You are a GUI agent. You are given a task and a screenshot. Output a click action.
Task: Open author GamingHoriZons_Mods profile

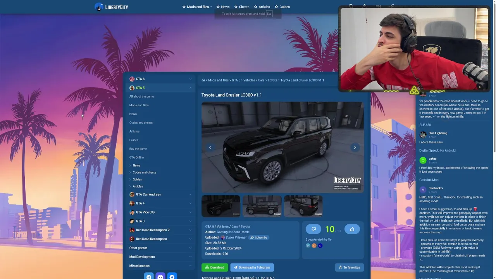click(x=233, y=232)
